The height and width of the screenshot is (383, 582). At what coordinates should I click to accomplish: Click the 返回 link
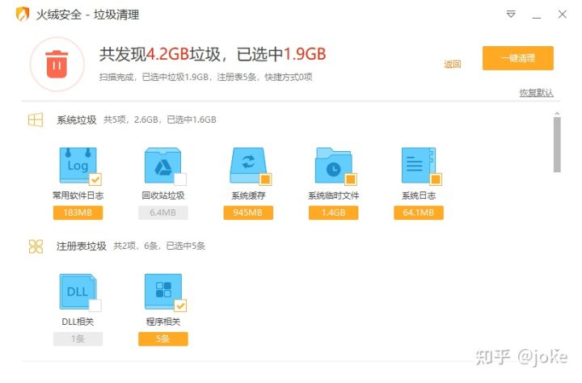452,64
